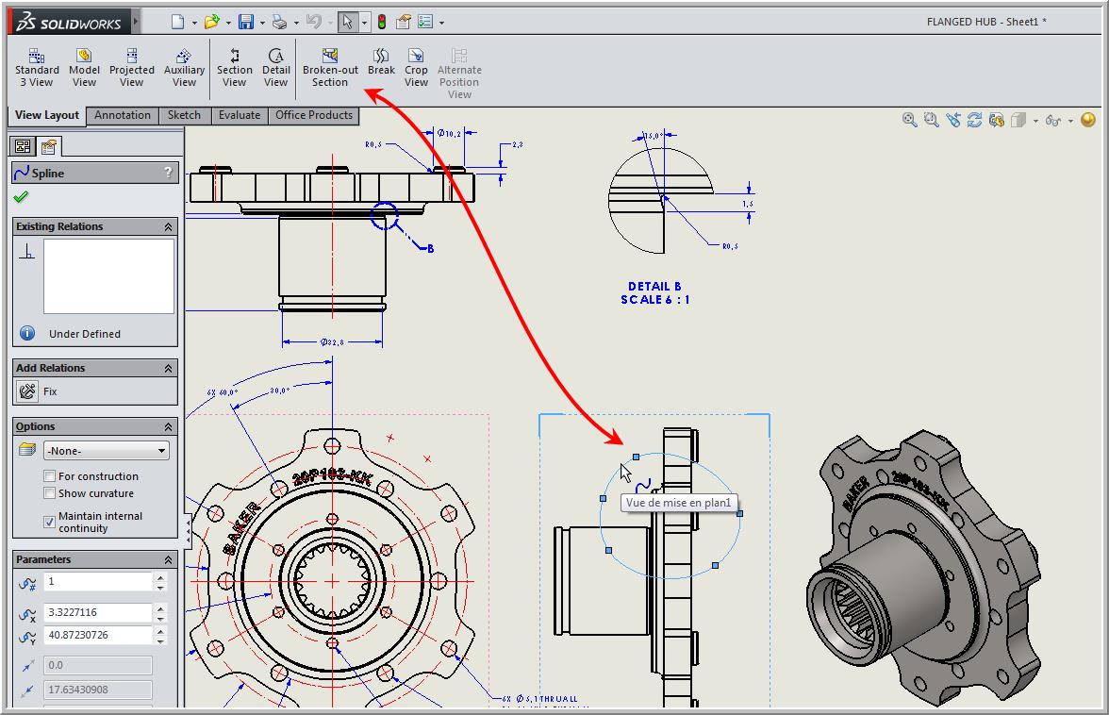1109x715 pixels.
Task: Open the Office Products tab
Action: click(313, 115)
